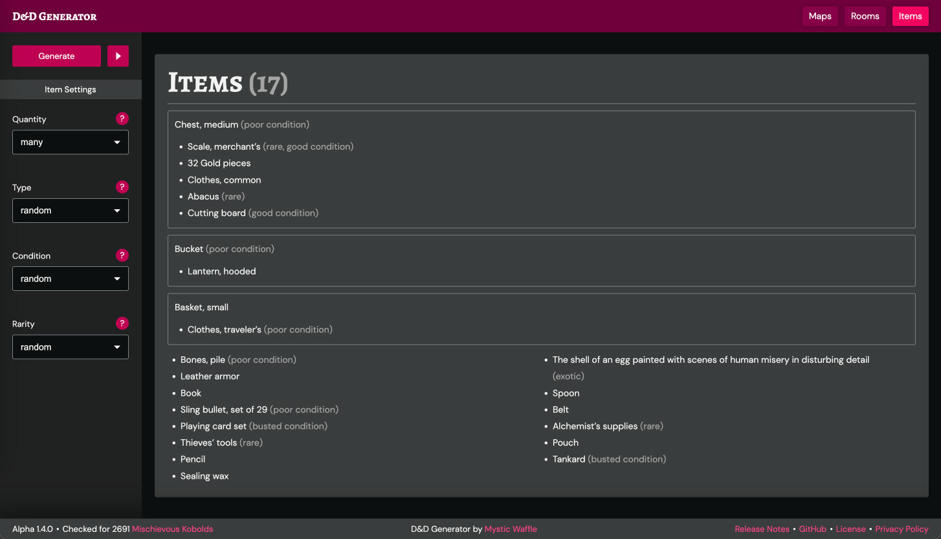Screen dimensions: 941x539
Task: Switch to the Maps tab
Action: click(x=820, y=16)
